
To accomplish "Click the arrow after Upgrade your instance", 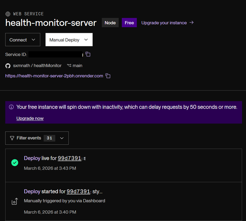I will [191, 23].
